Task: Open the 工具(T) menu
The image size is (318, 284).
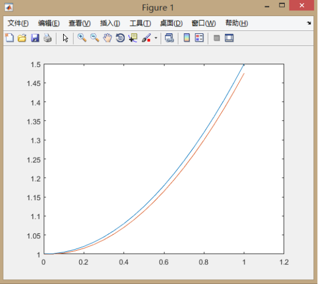Action: coord(140,24)
